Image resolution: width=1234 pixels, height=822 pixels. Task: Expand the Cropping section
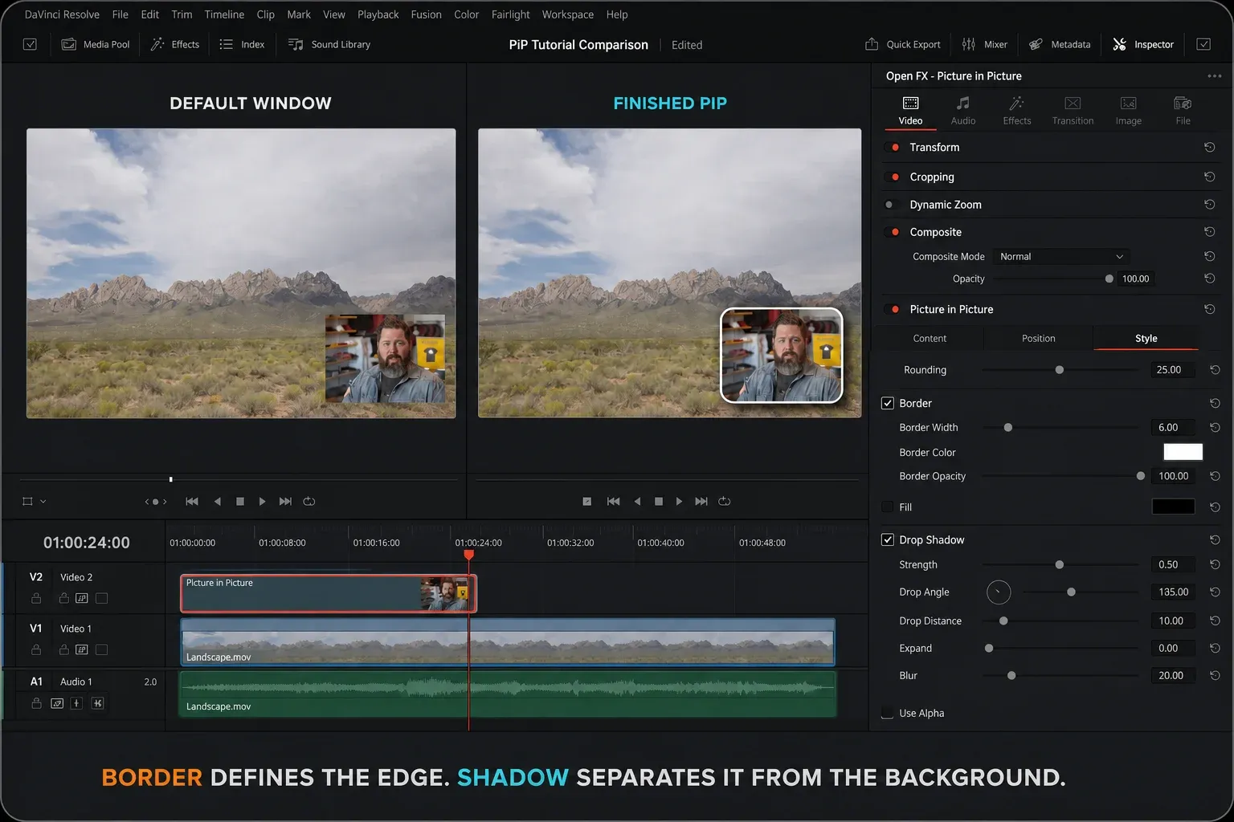point(932,177)
